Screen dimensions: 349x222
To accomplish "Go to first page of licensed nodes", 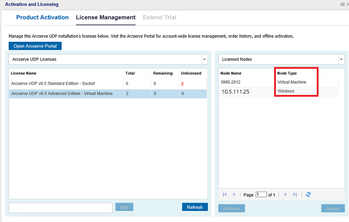I will click(225, 195).
